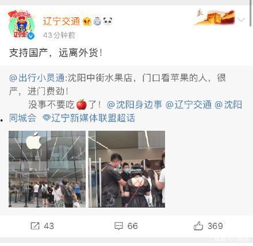Like the post with thumbs-up icon
Viewport: 253px width, 246px height.
pyautogui.click(x=198, y=226)
